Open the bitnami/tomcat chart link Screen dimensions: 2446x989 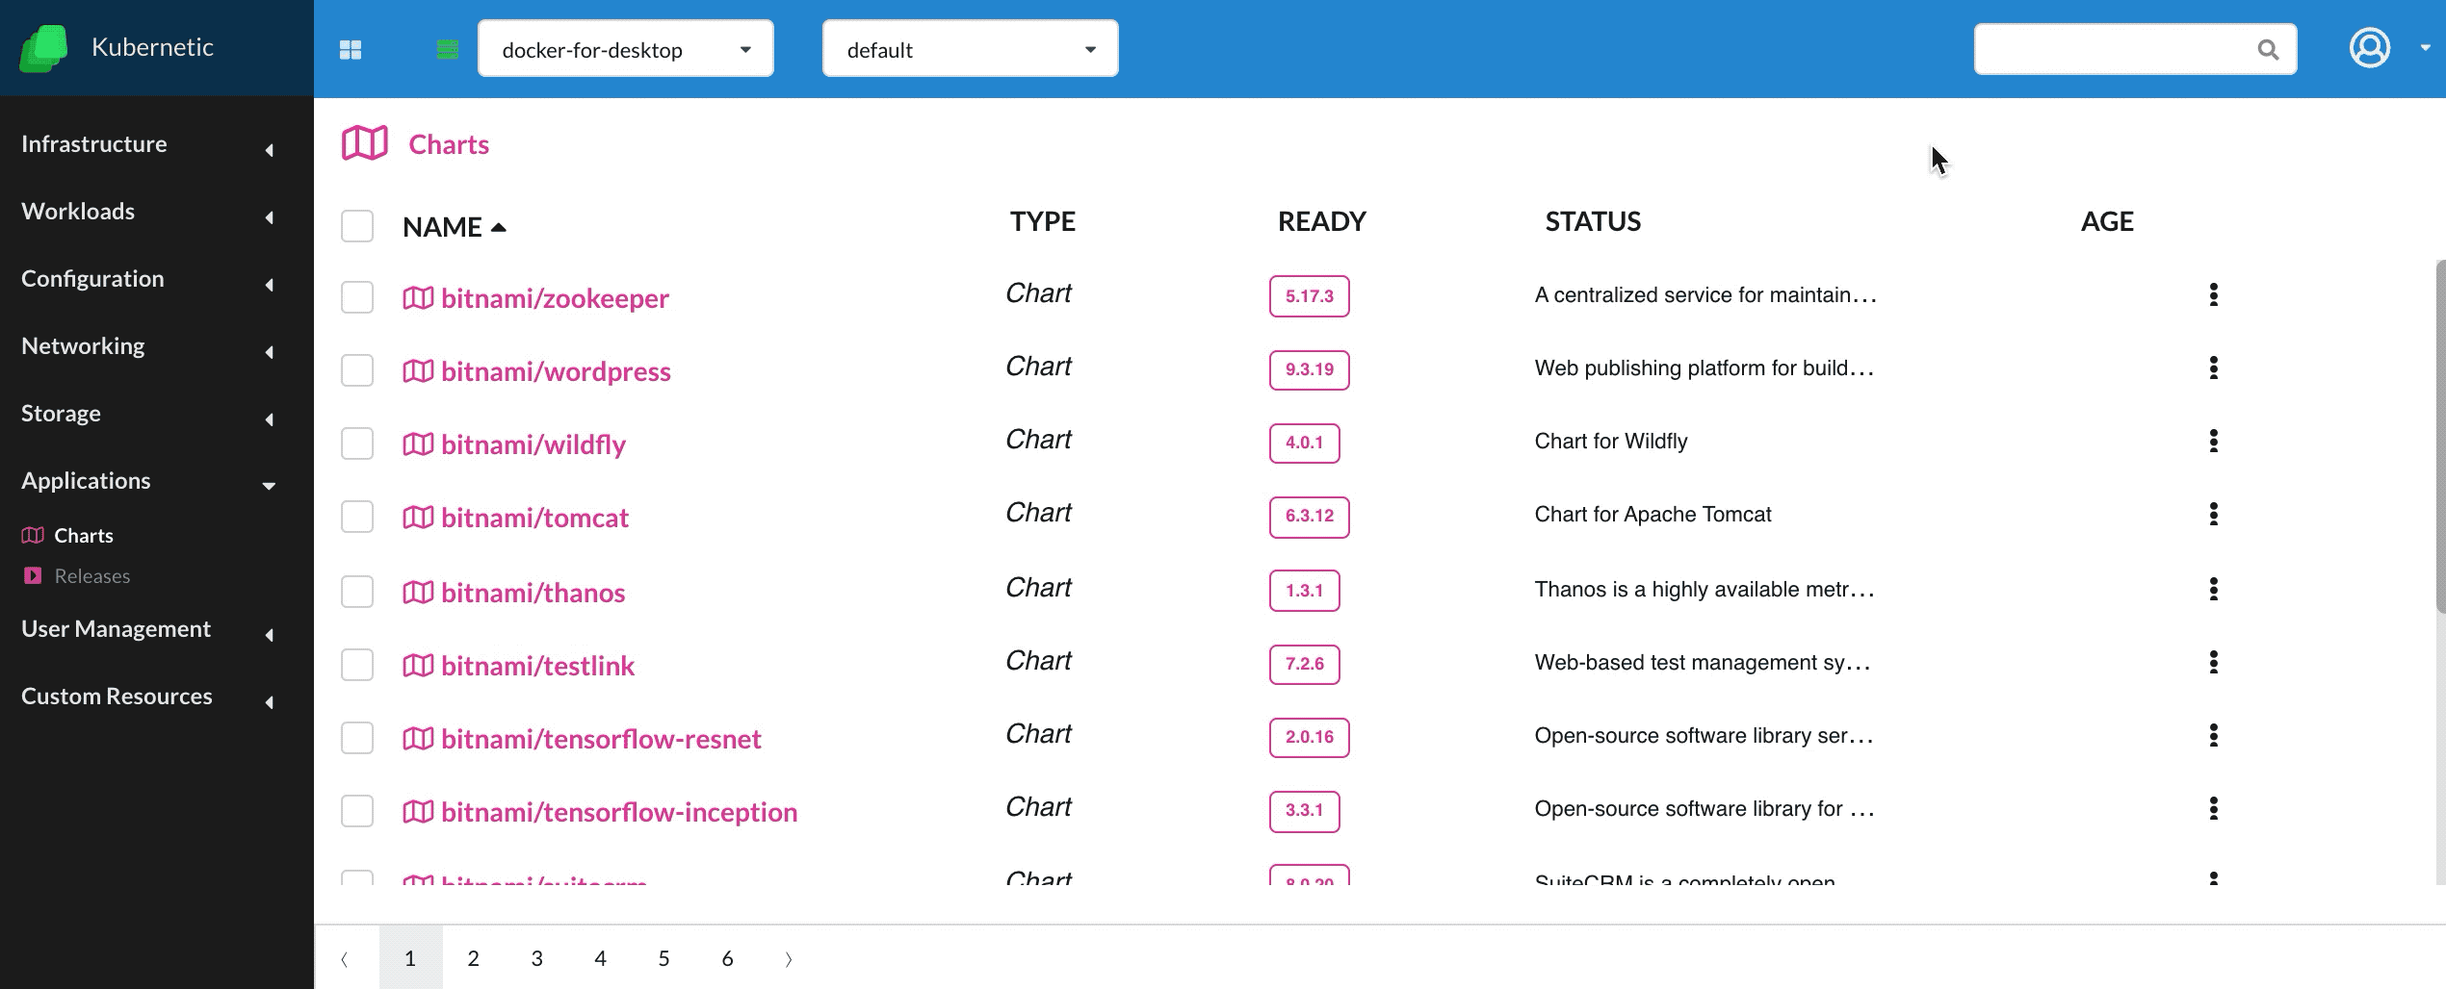(x=534, y=518)
